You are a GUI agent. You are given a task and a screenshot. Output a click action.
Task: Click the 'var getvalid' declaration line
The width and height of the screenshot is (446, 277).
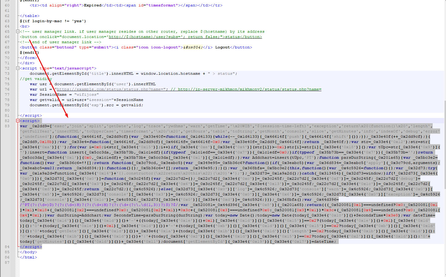click(87, 100)
